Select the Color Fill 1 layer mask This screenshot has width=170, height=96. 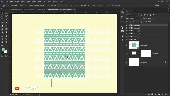tap(146, 54)
